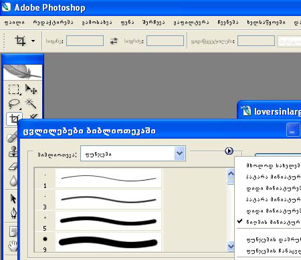Screen dimensions: 301x260
Task: Select the Lasso tool
Action: (x=14, y=104)
